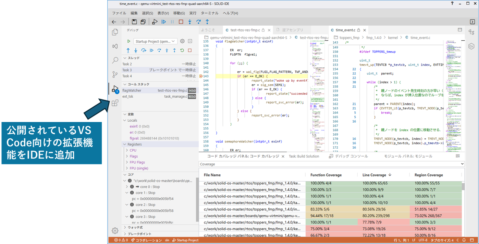Click コラボレーション in the status bar
479x244 pixels.
[x=148, y=240]
